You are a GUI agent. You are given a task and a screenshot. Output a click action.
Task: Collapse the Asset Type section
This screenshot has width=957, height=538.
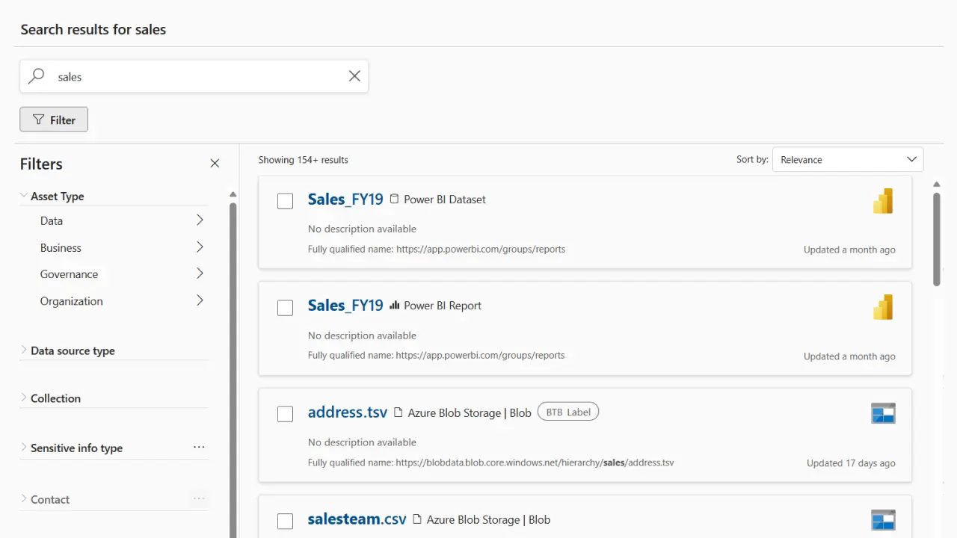(23, 196)
